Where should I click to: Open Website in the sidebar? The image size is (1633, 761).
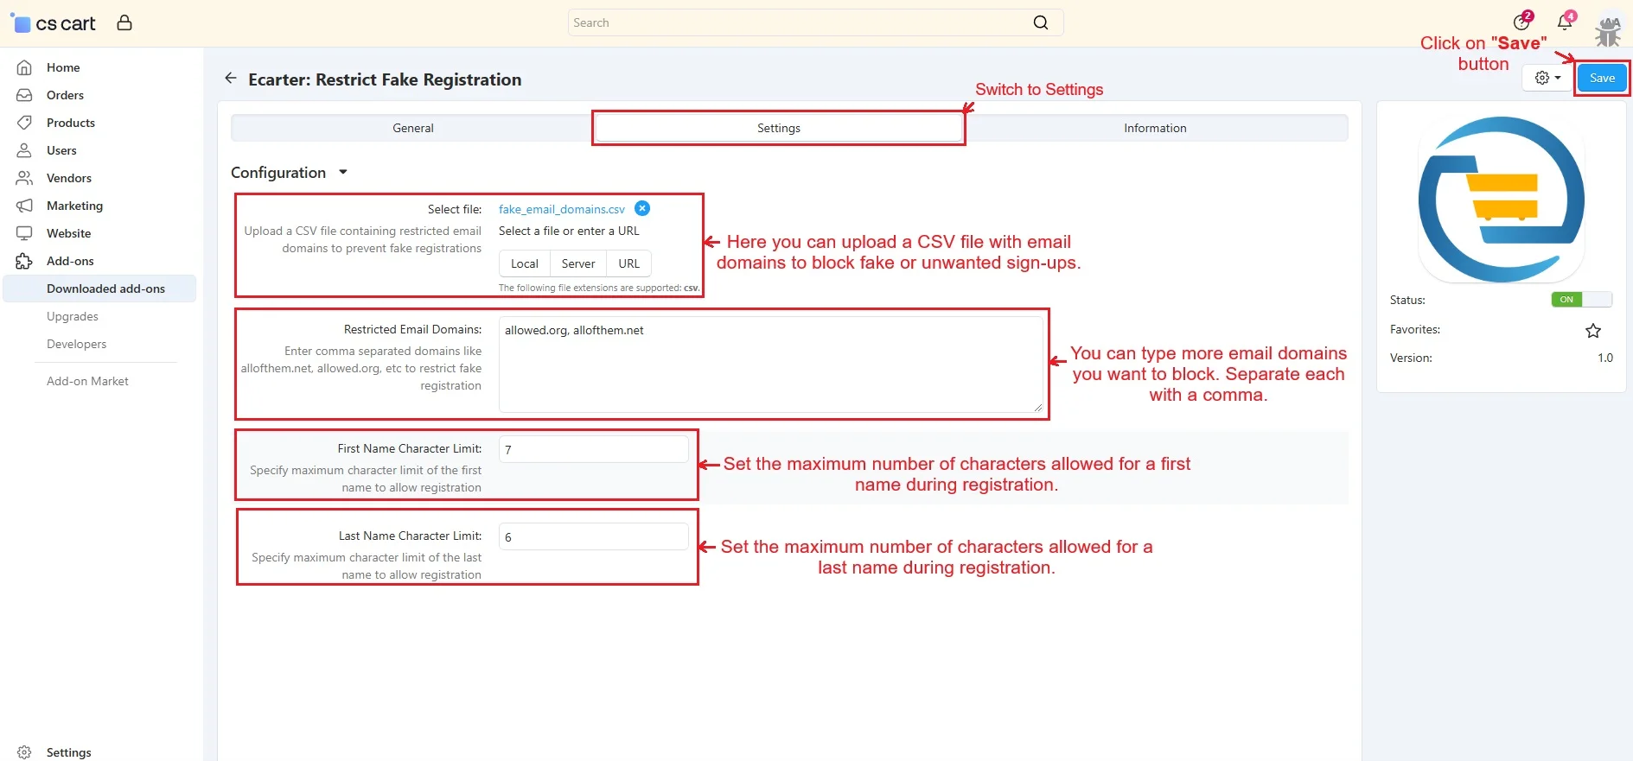69,233
